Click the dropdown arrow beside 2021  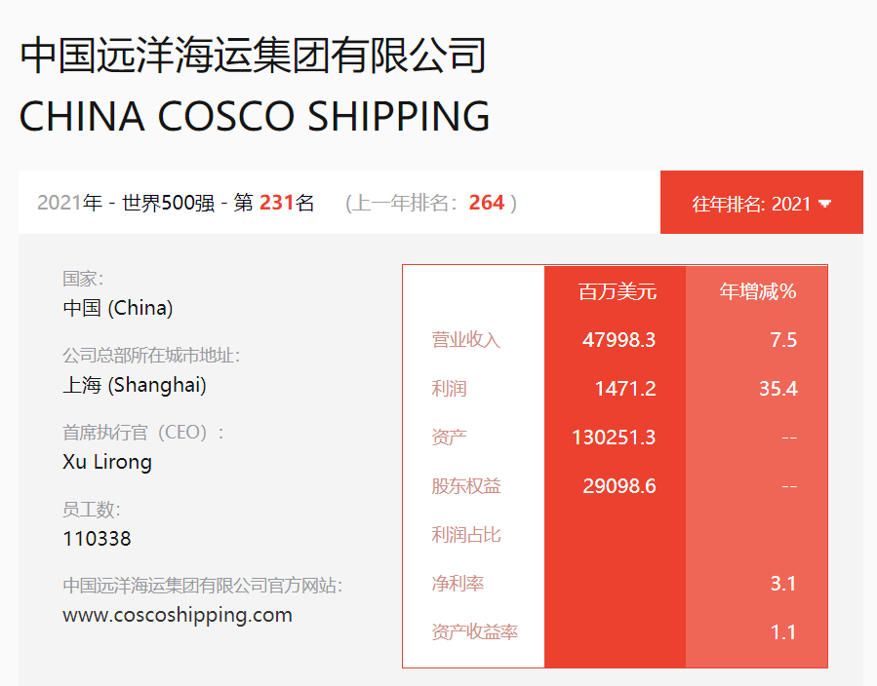(x=824, y=204)
